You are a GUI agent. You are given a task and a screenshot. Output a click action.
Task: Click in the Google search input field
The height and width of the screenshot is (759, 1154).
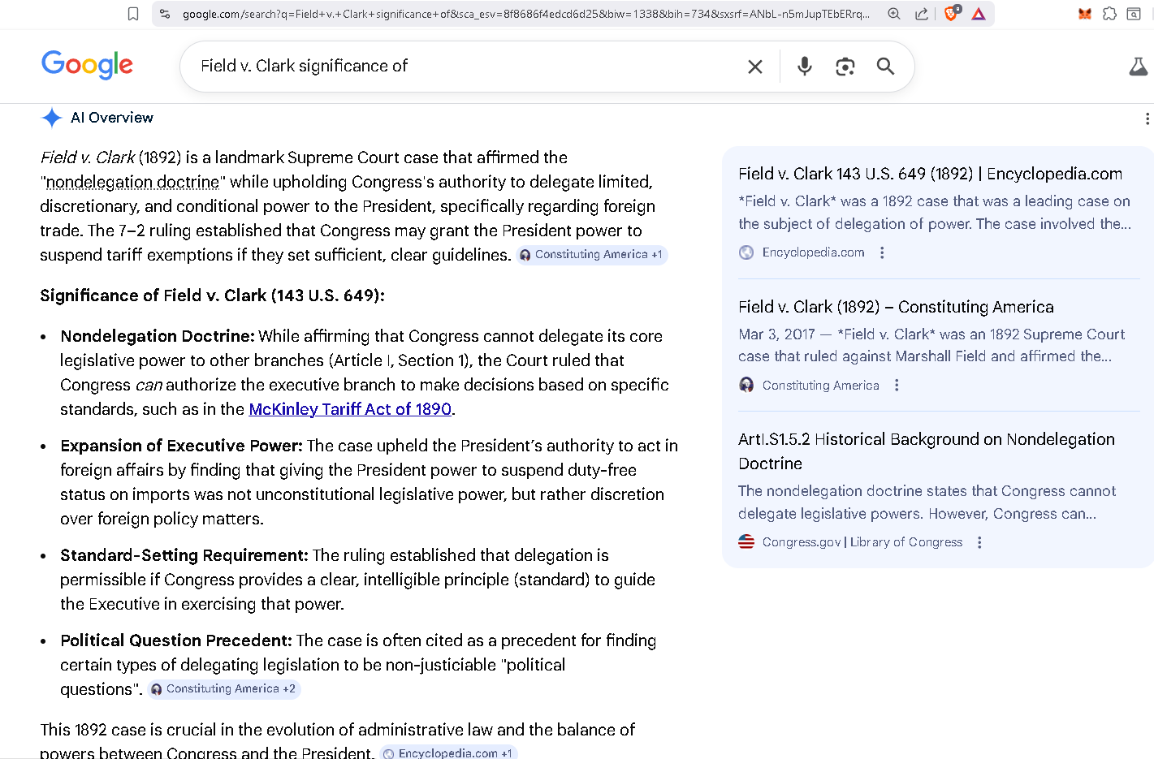(463, 67)
